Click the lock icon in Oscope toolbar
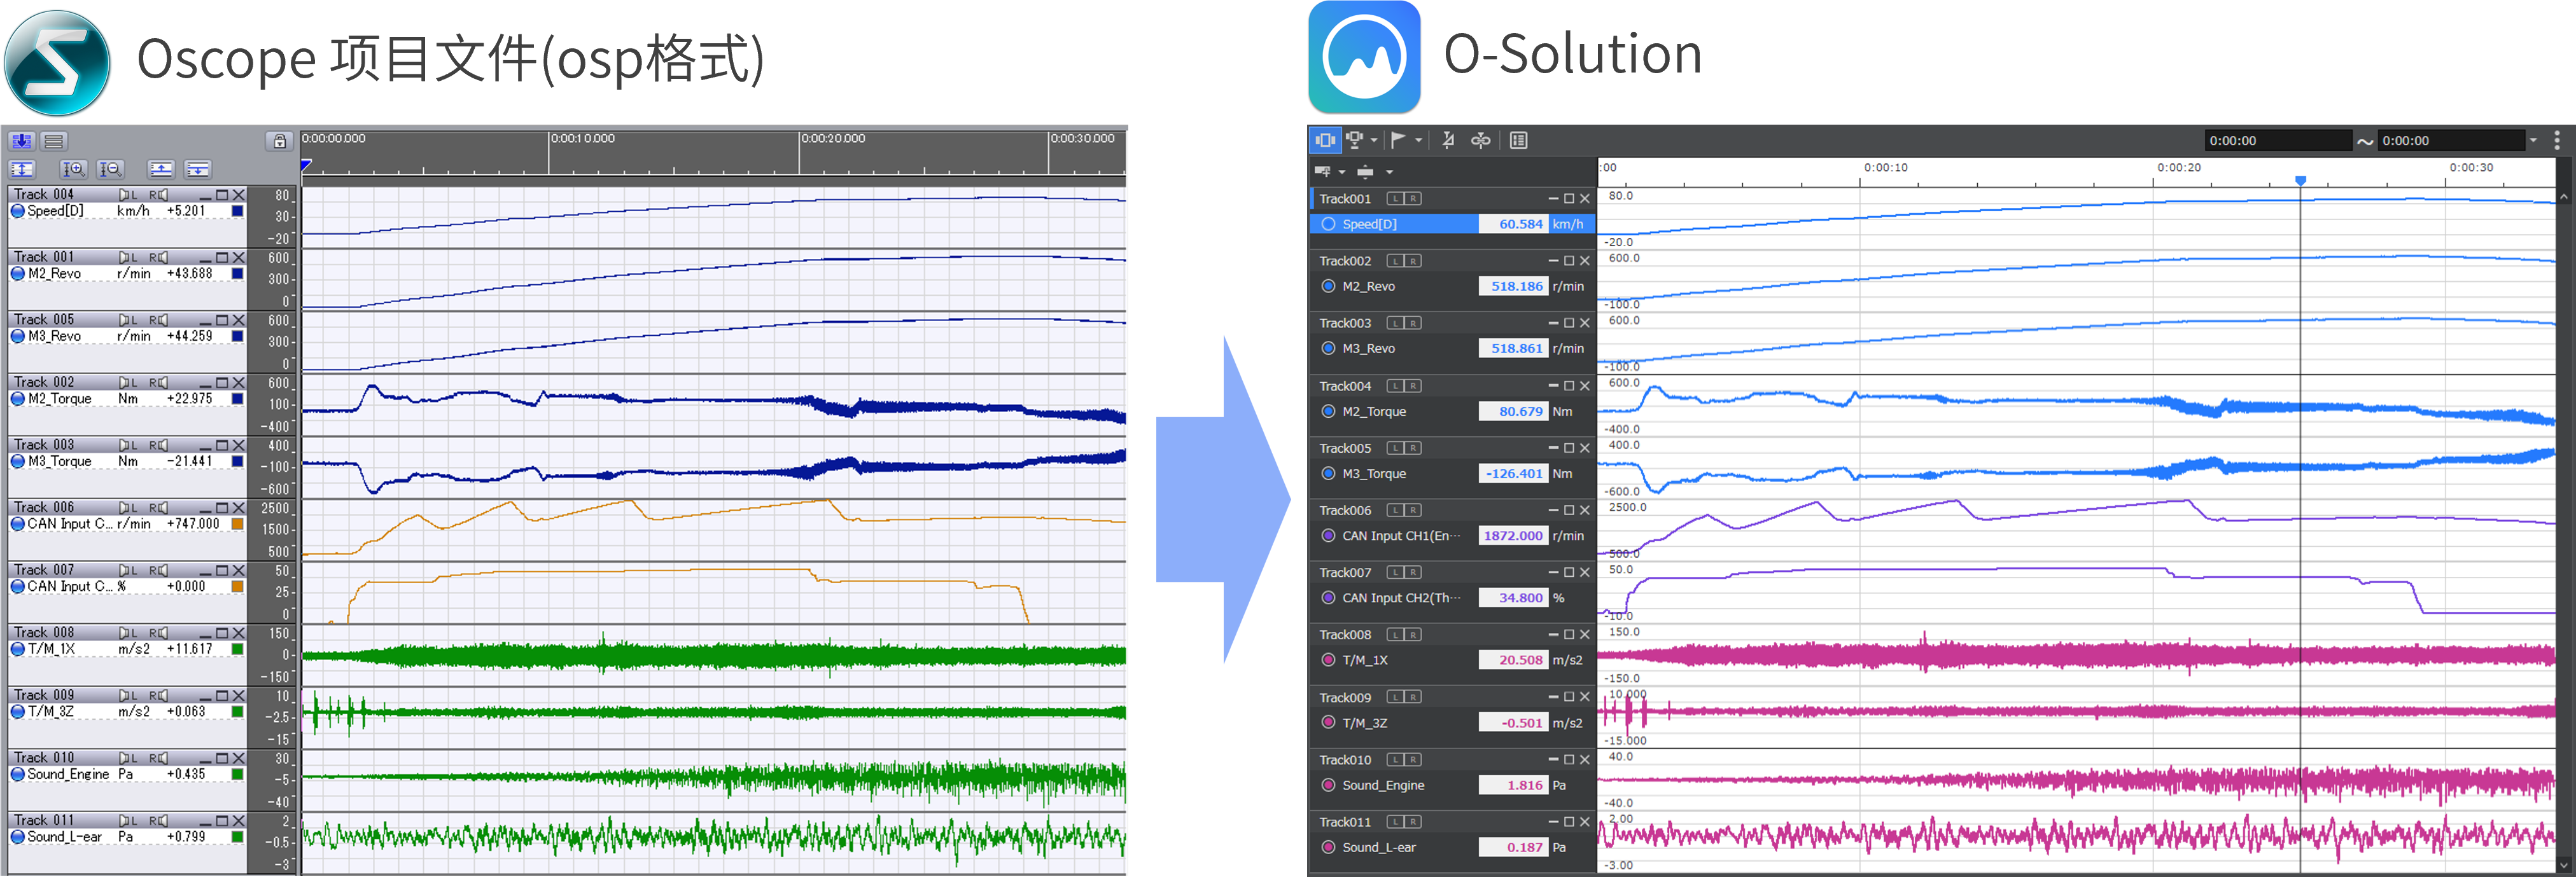The height and width of the screenshot is (877, 2576). (x=280, y=141)
